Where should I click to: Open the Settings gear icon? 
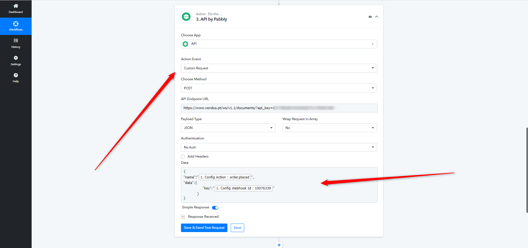point(16,58)
